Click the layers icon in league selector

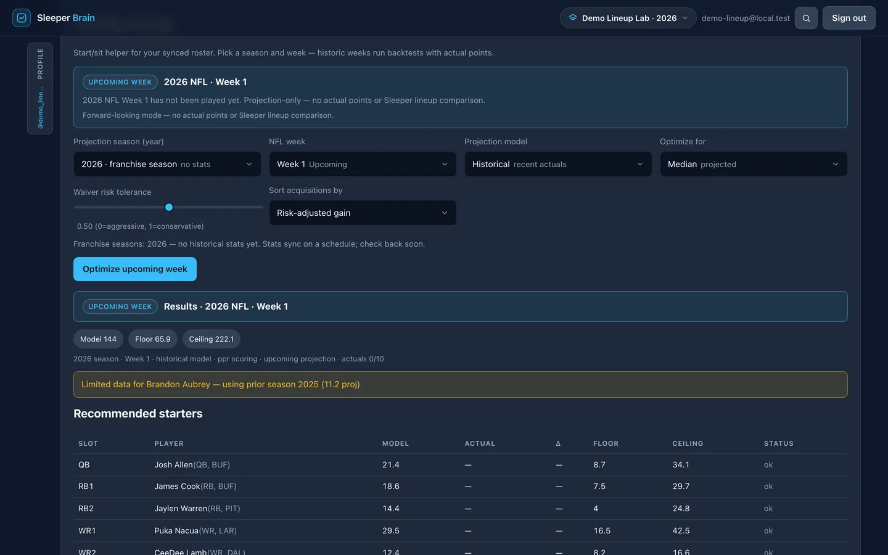(573, 18)
